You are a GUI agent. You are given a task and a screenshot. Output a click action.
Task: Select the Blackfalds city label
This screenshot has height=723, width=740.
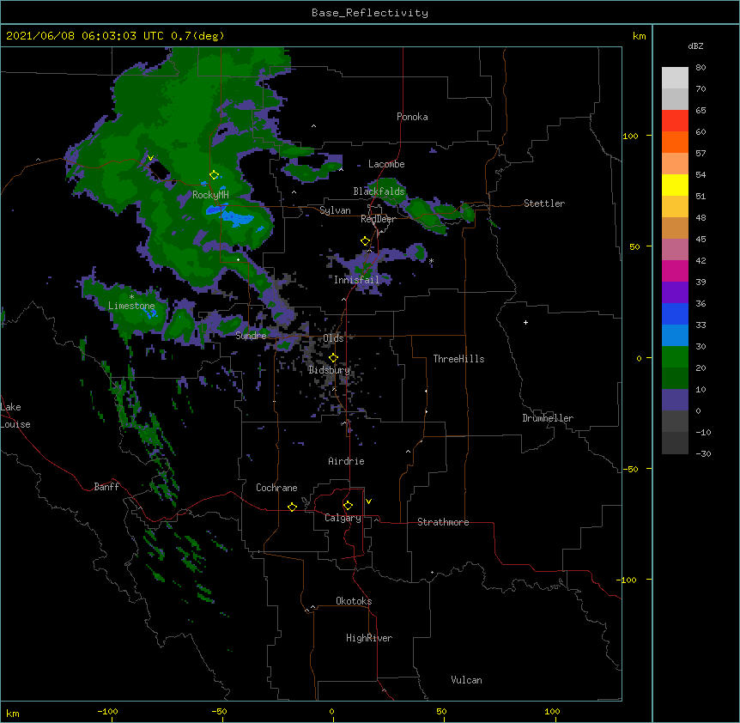coord(379,191)
